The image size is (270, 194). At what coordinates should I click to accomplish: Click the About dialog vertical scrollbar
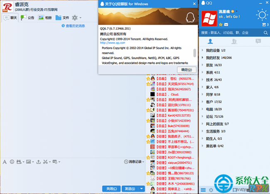click(194, 53)
